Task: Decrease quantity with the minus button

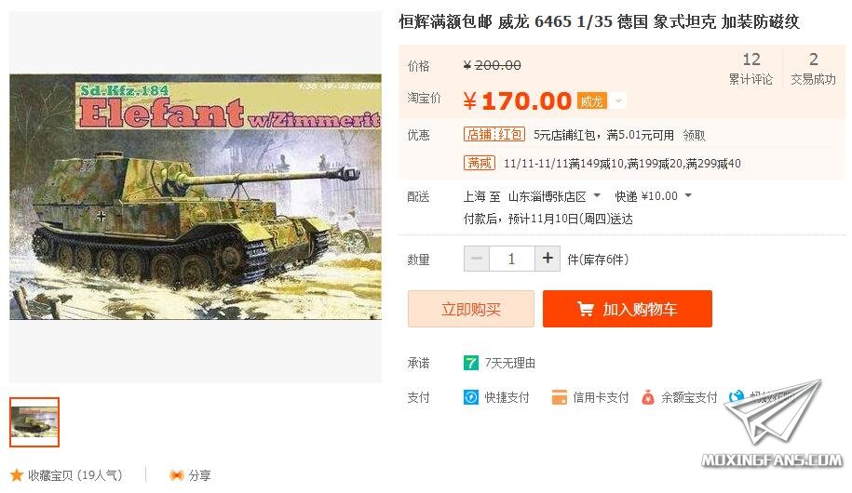Action: click(477, 259)
